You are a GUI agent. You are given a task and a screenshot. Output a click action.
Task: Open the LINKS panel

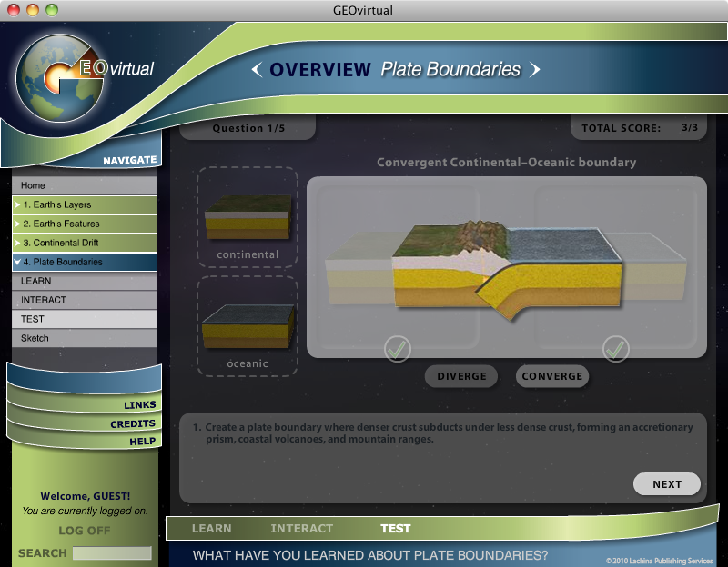coord(139,404)
